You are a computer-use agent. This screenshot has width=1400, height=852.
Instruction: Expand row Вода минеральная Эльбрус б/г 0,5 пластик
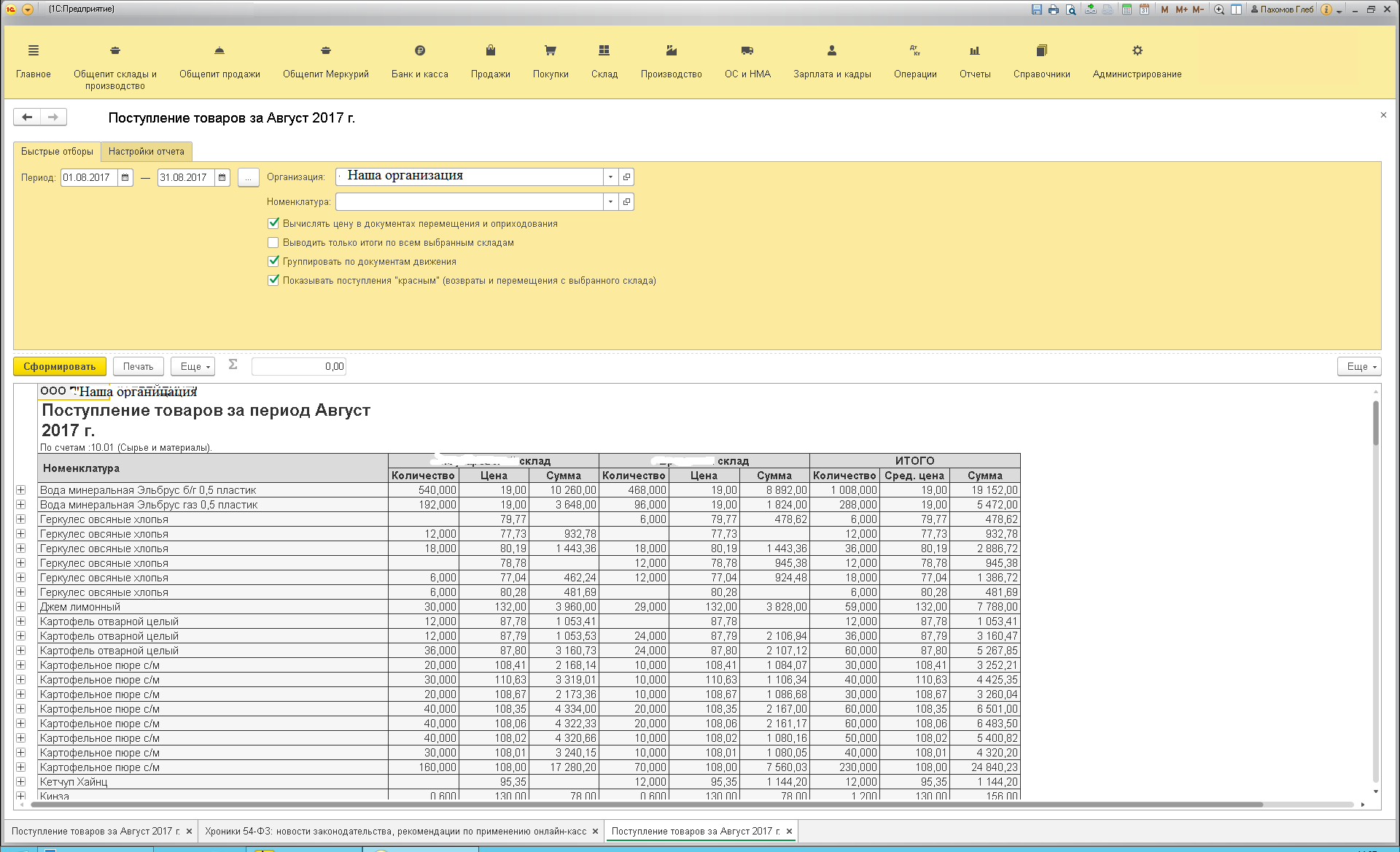coord(21,490)
